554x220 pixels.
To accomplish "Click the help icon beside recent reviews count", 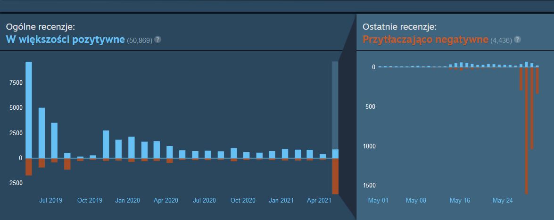I will click(x=518, y=40).
